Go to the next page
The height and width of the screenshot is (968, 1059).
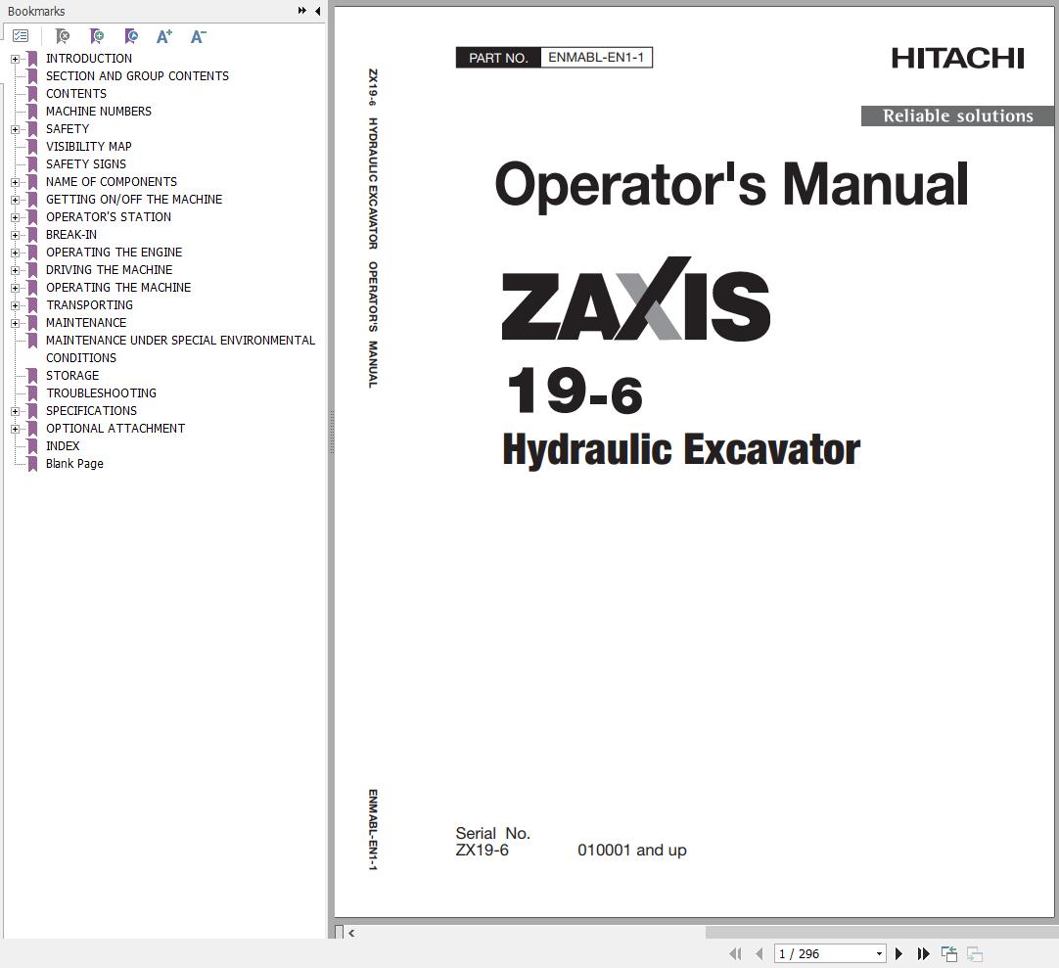[x=898, y=954]
